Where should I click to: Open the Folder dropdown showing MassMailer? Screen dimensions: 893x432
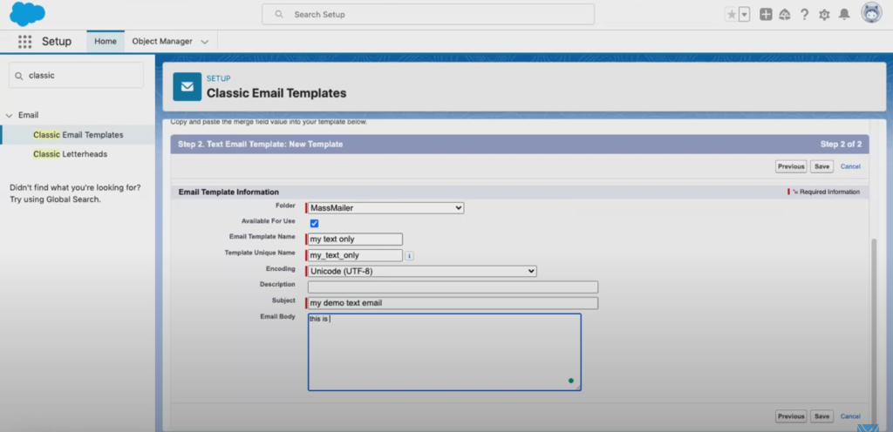[x=385, y=208]
